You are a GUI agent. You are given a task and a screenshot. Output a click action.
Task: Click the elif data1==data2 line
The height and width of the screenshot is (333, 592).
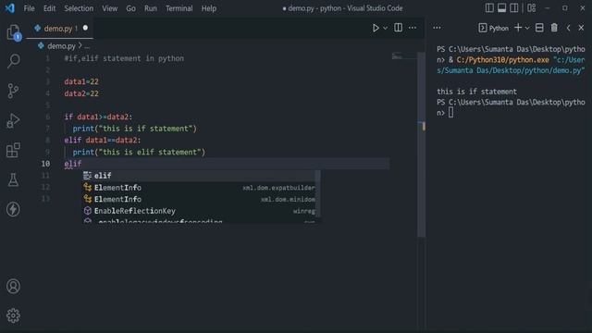pyautogui.click(x=103, y=140)
